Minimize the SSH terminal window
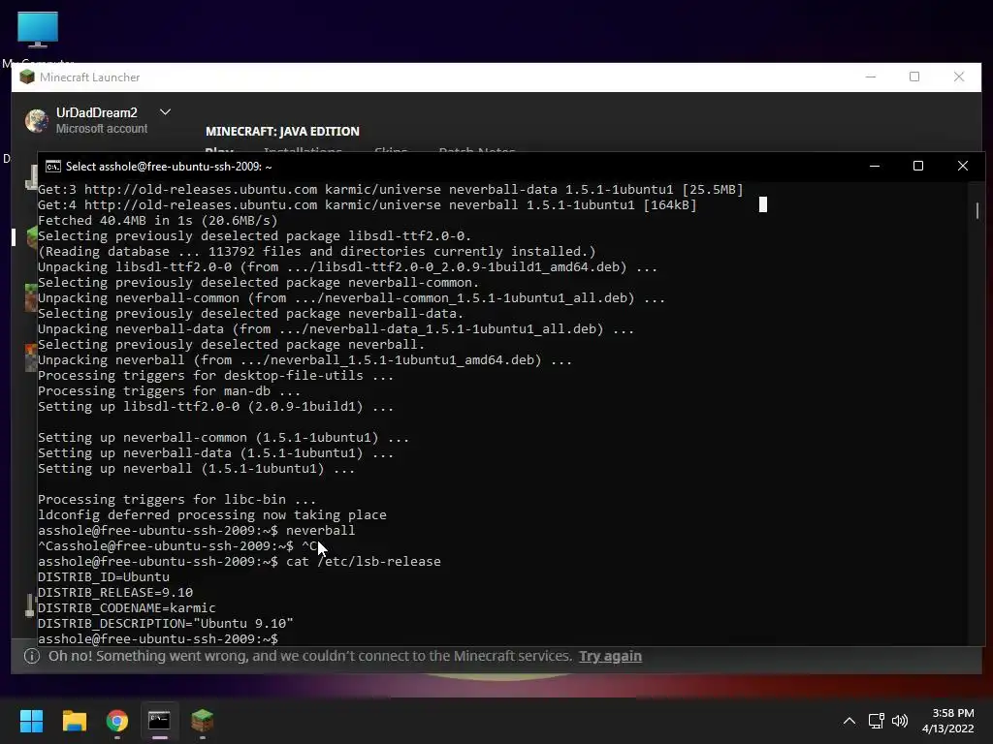Viewport: 993px width, 744px height. [875, 166]
